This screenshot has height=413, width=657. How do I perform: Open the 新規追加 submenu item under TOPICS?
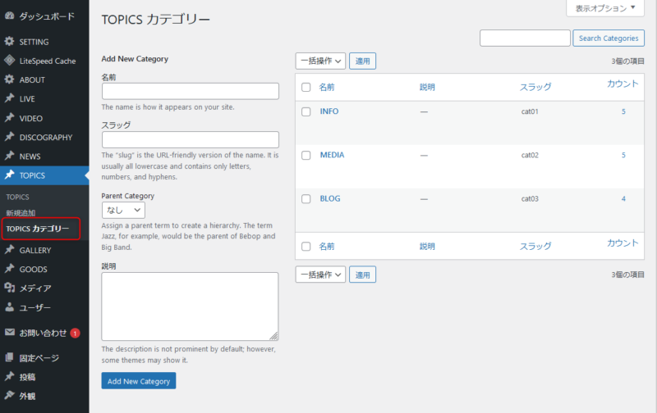click(21, 213)
